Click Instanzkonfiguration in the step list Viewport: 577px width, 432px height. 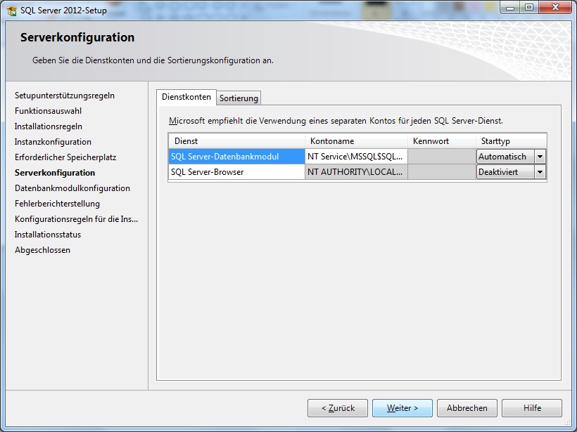click(53, 142)
